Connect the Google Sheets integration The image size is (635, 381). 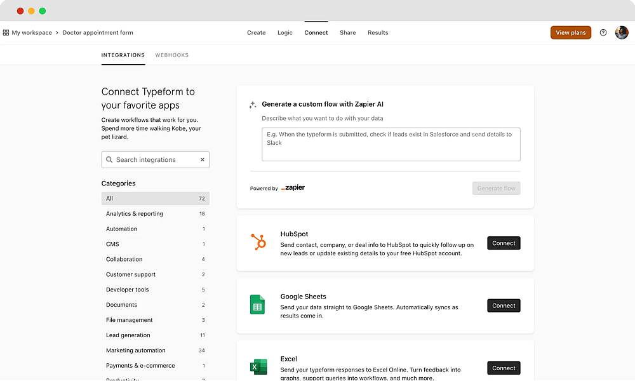[504, 305]
